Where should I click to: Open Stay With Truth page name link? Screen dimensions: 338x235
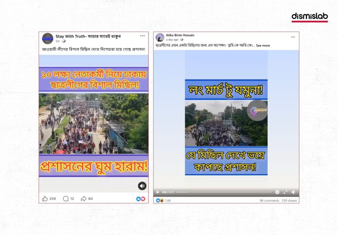click(88, 36)
